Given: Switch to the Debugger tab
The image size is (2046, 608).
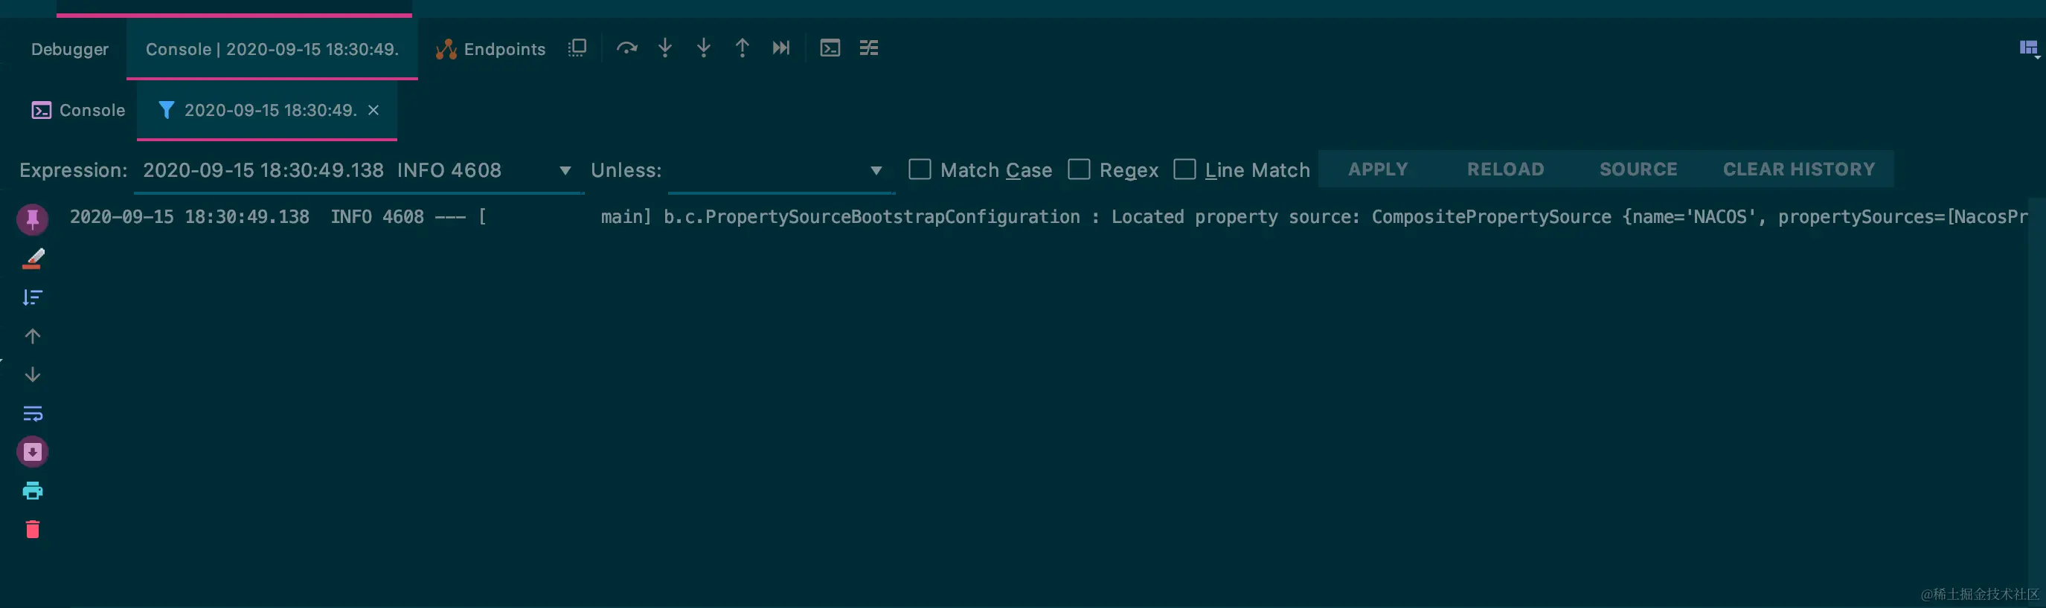Looking at the screenshot, I should point(70,49).
